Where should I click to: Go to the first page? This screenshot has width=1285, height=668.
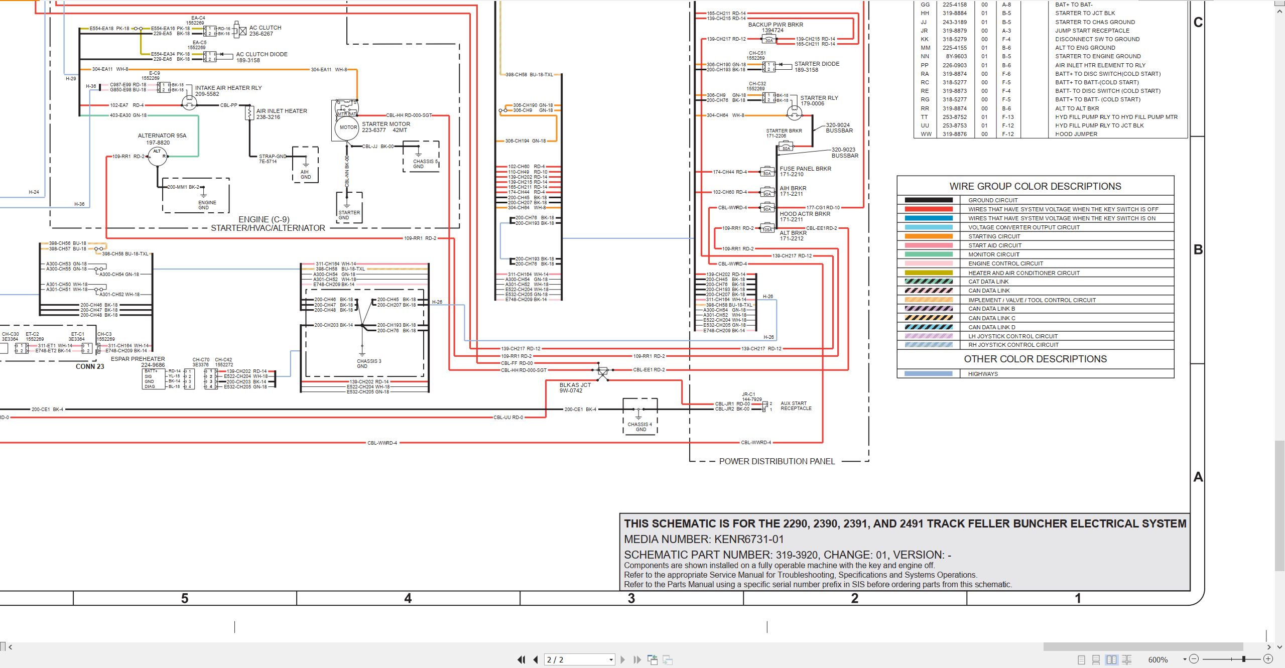[x=522, y=659]
